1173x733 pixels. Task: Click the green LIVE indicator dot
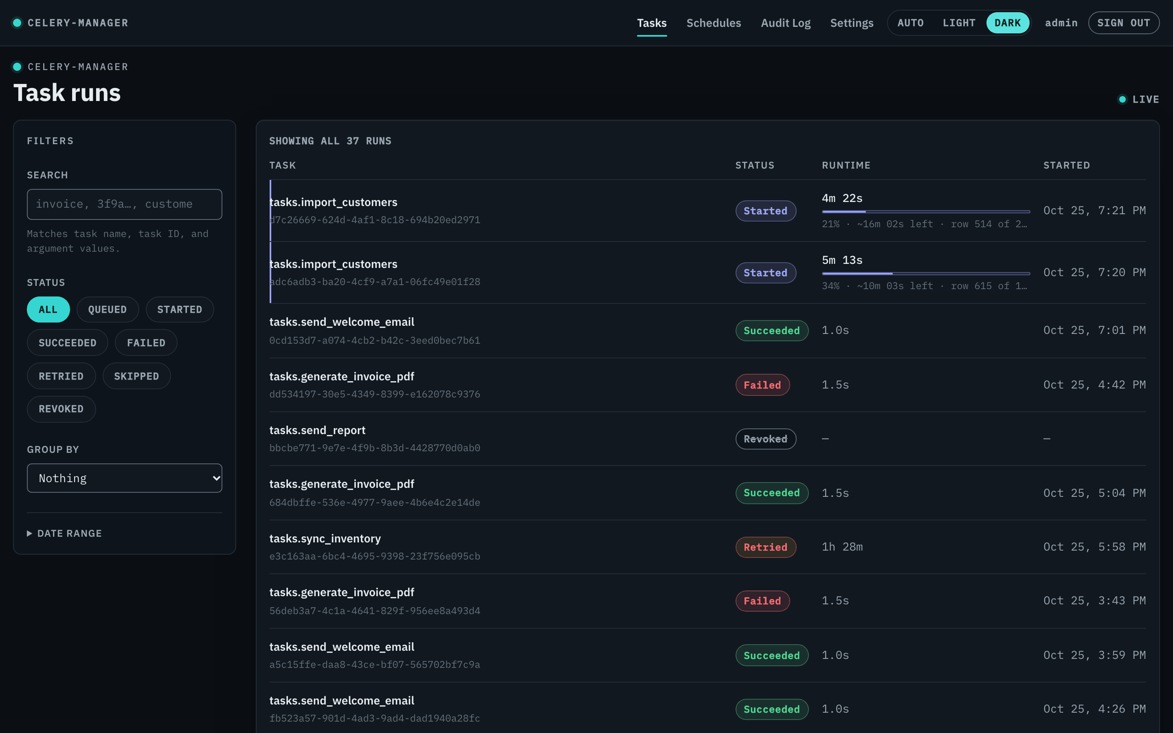[x=1122, y=99]
